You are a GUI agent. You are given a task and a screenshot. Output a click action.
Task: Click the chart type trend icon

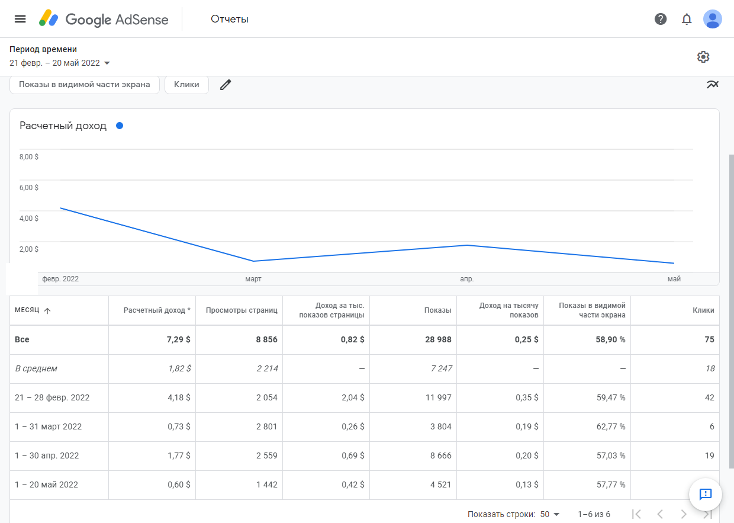pyautogui.click(x=712, y=85)
